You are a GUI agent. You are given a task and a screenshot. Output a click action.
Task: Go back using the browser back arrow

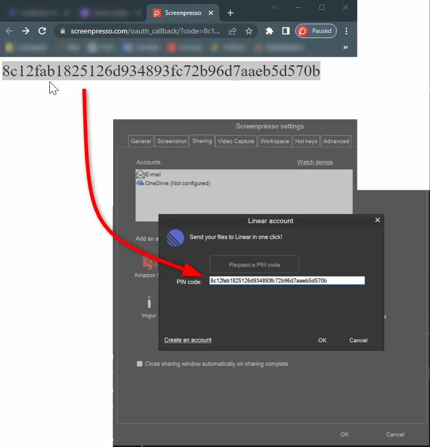click(x=9, y=31)
